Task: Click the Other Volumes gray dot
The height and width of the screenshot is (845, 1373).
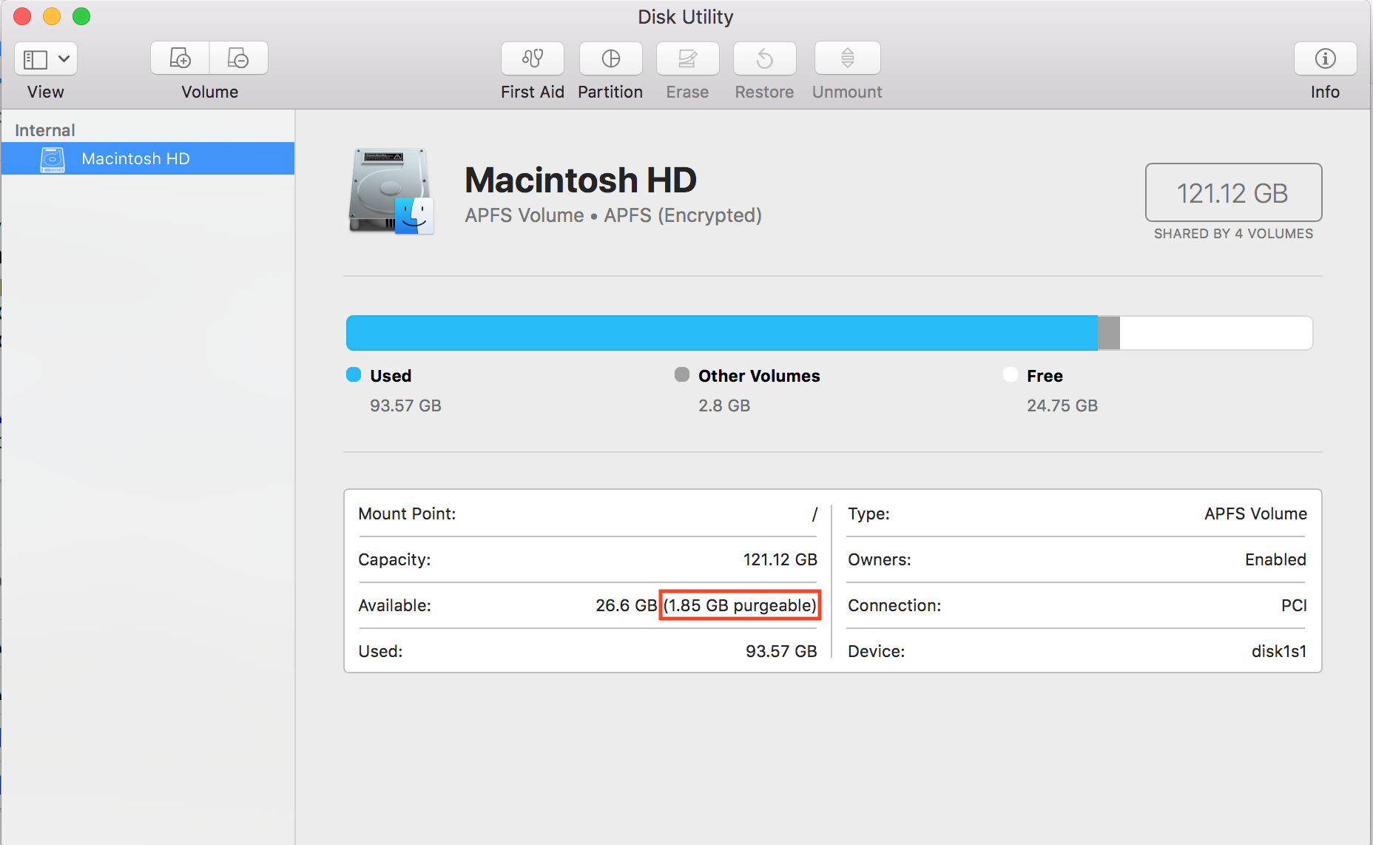Action: coord(681,375)
